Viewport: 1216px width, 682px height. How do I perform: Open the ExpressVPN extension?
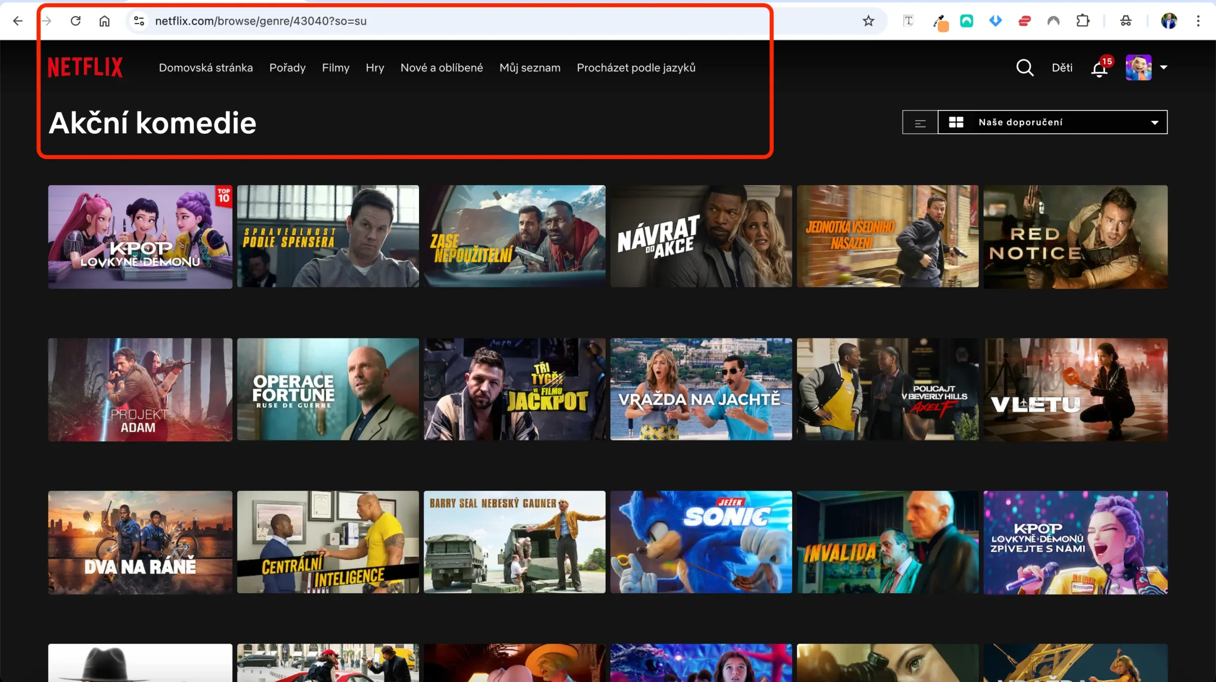pyautogui.click(x=1024, y=21)
